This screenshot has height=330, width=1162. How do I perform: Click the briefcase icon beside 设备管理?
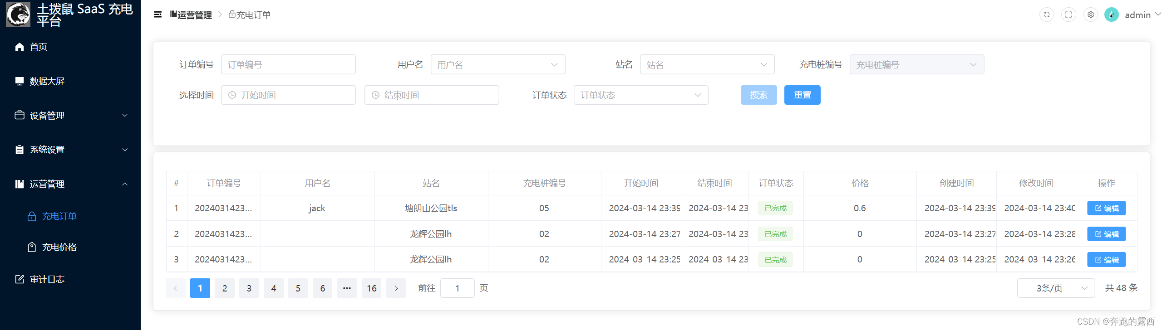(x=20, y=115)
